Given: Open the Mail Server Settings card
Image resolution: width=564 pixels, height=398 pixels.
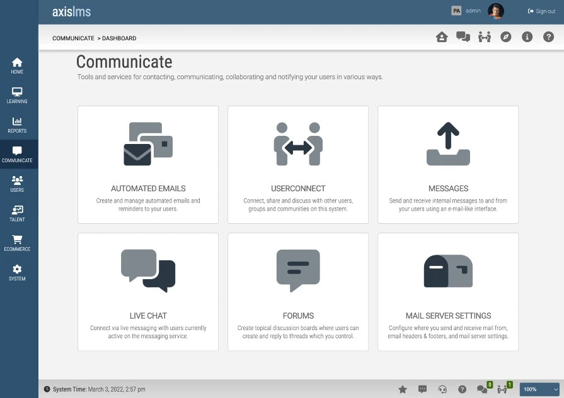Looking at the screenshot, I should [x=448, y=292].
